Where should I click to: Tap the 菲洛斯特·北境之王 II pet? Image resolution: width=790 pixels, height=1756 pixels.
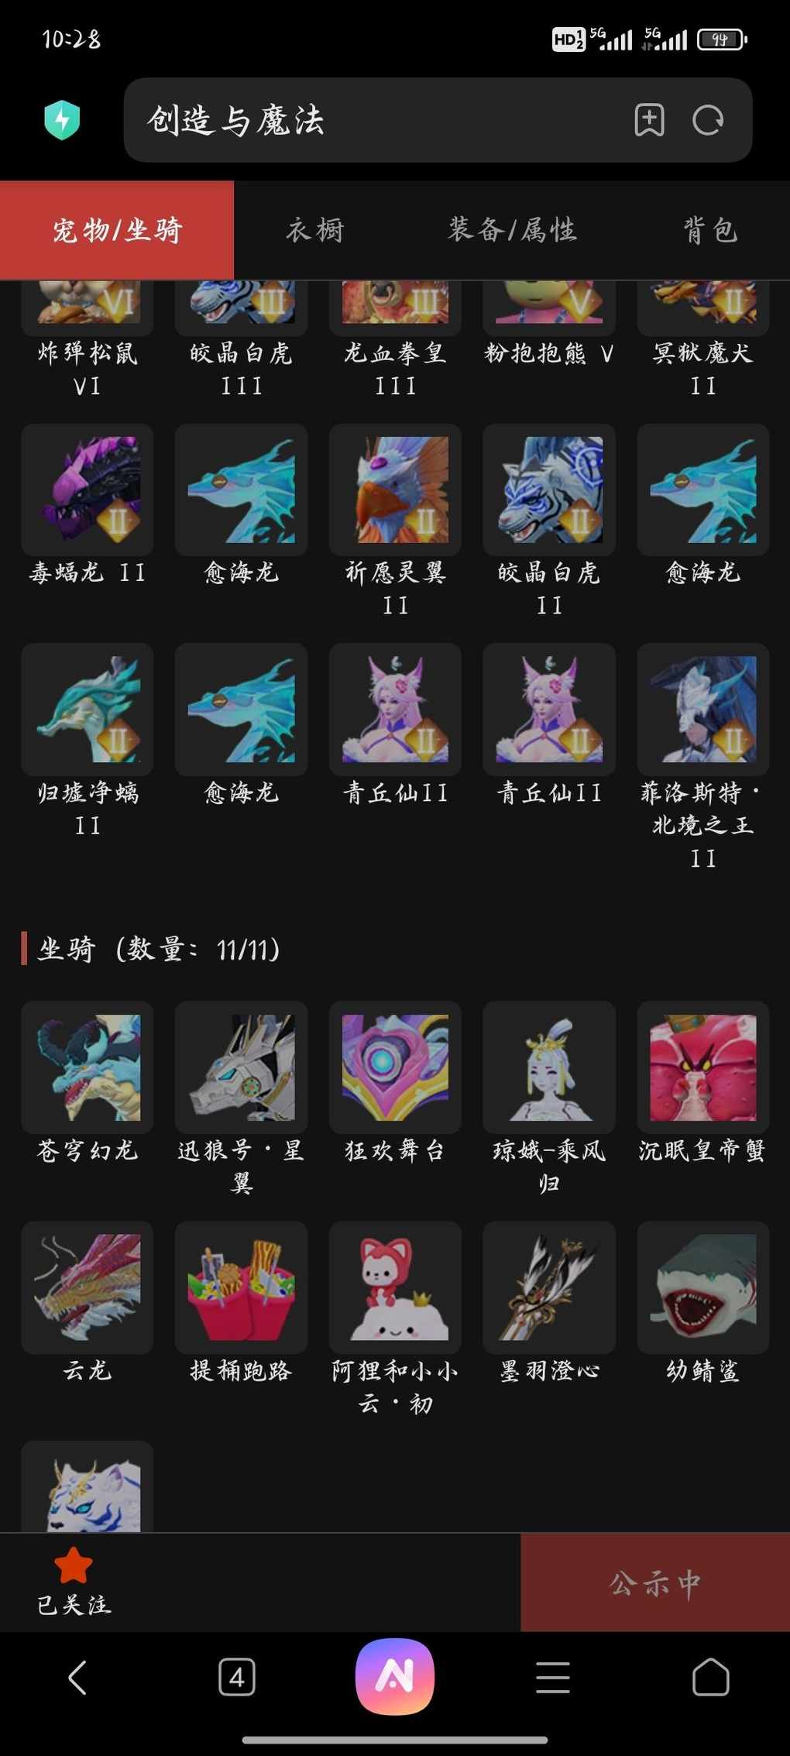(x=703, y=709)
